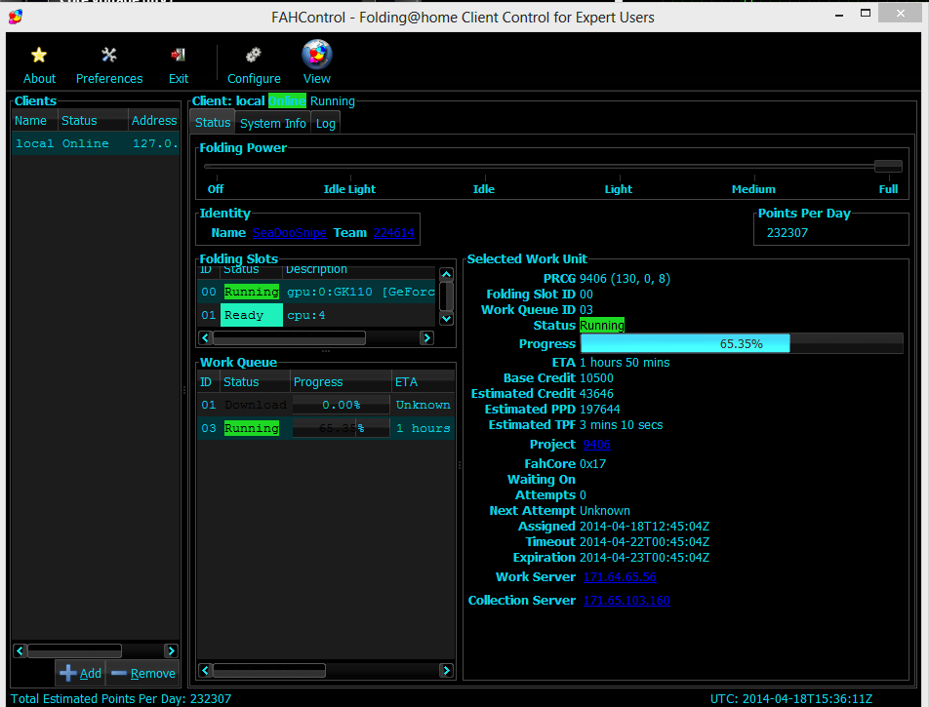This screenshot has height=707, width=929.
Task: Open Preferences tools icon
Action: (x=109, y=55)
